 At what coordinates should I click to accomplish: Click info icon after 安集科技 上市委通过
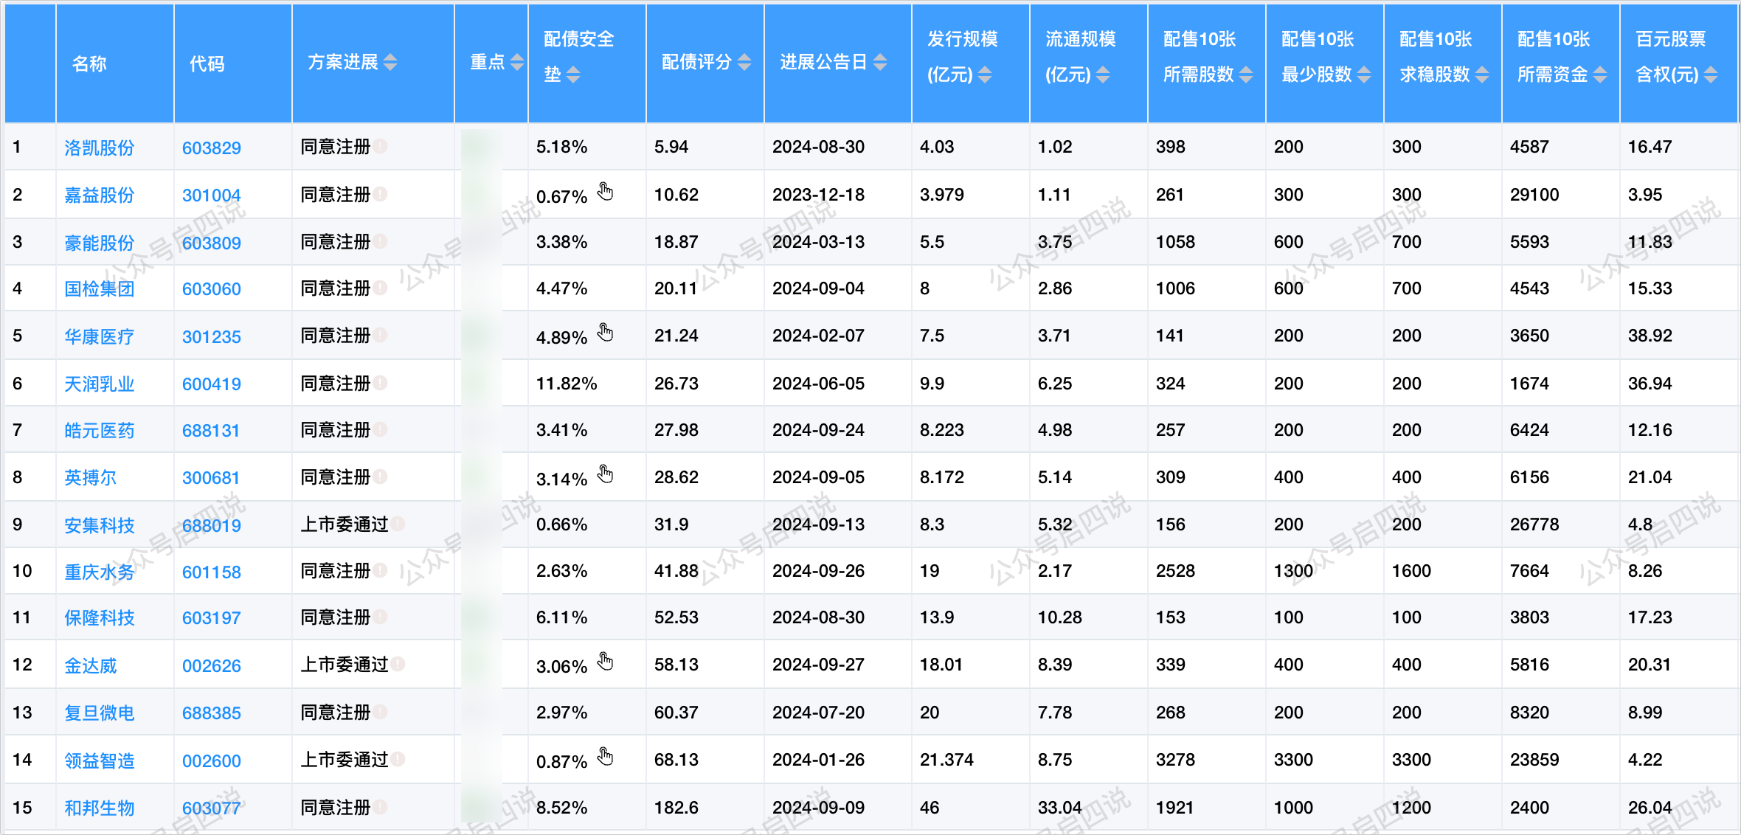[x=398, y=524]
